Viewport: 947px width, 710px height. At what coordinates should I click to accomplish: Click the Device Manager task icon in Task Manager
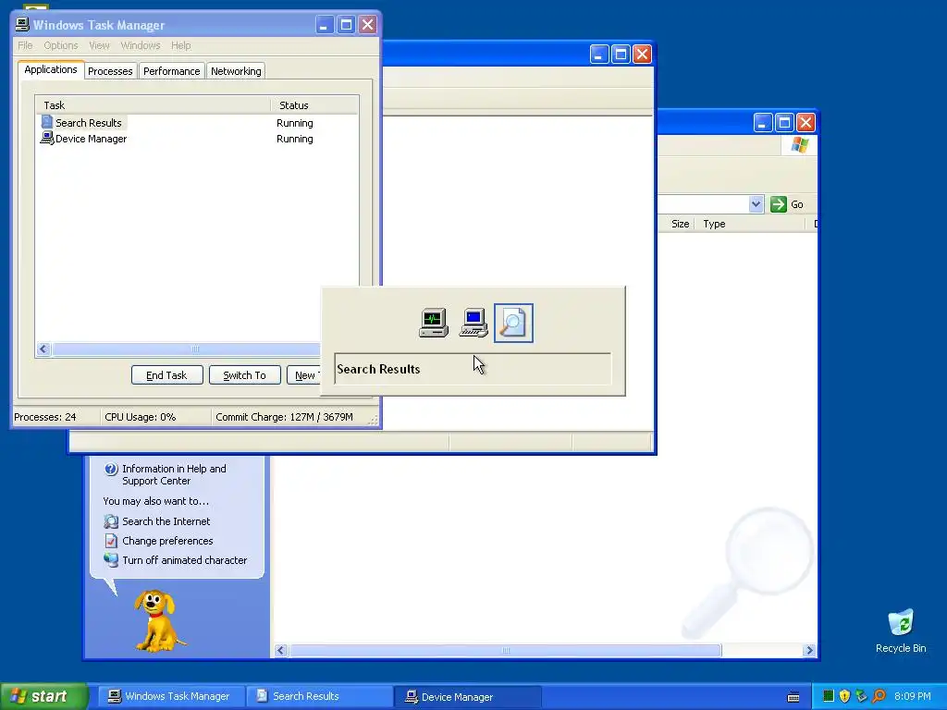(47, 139)
